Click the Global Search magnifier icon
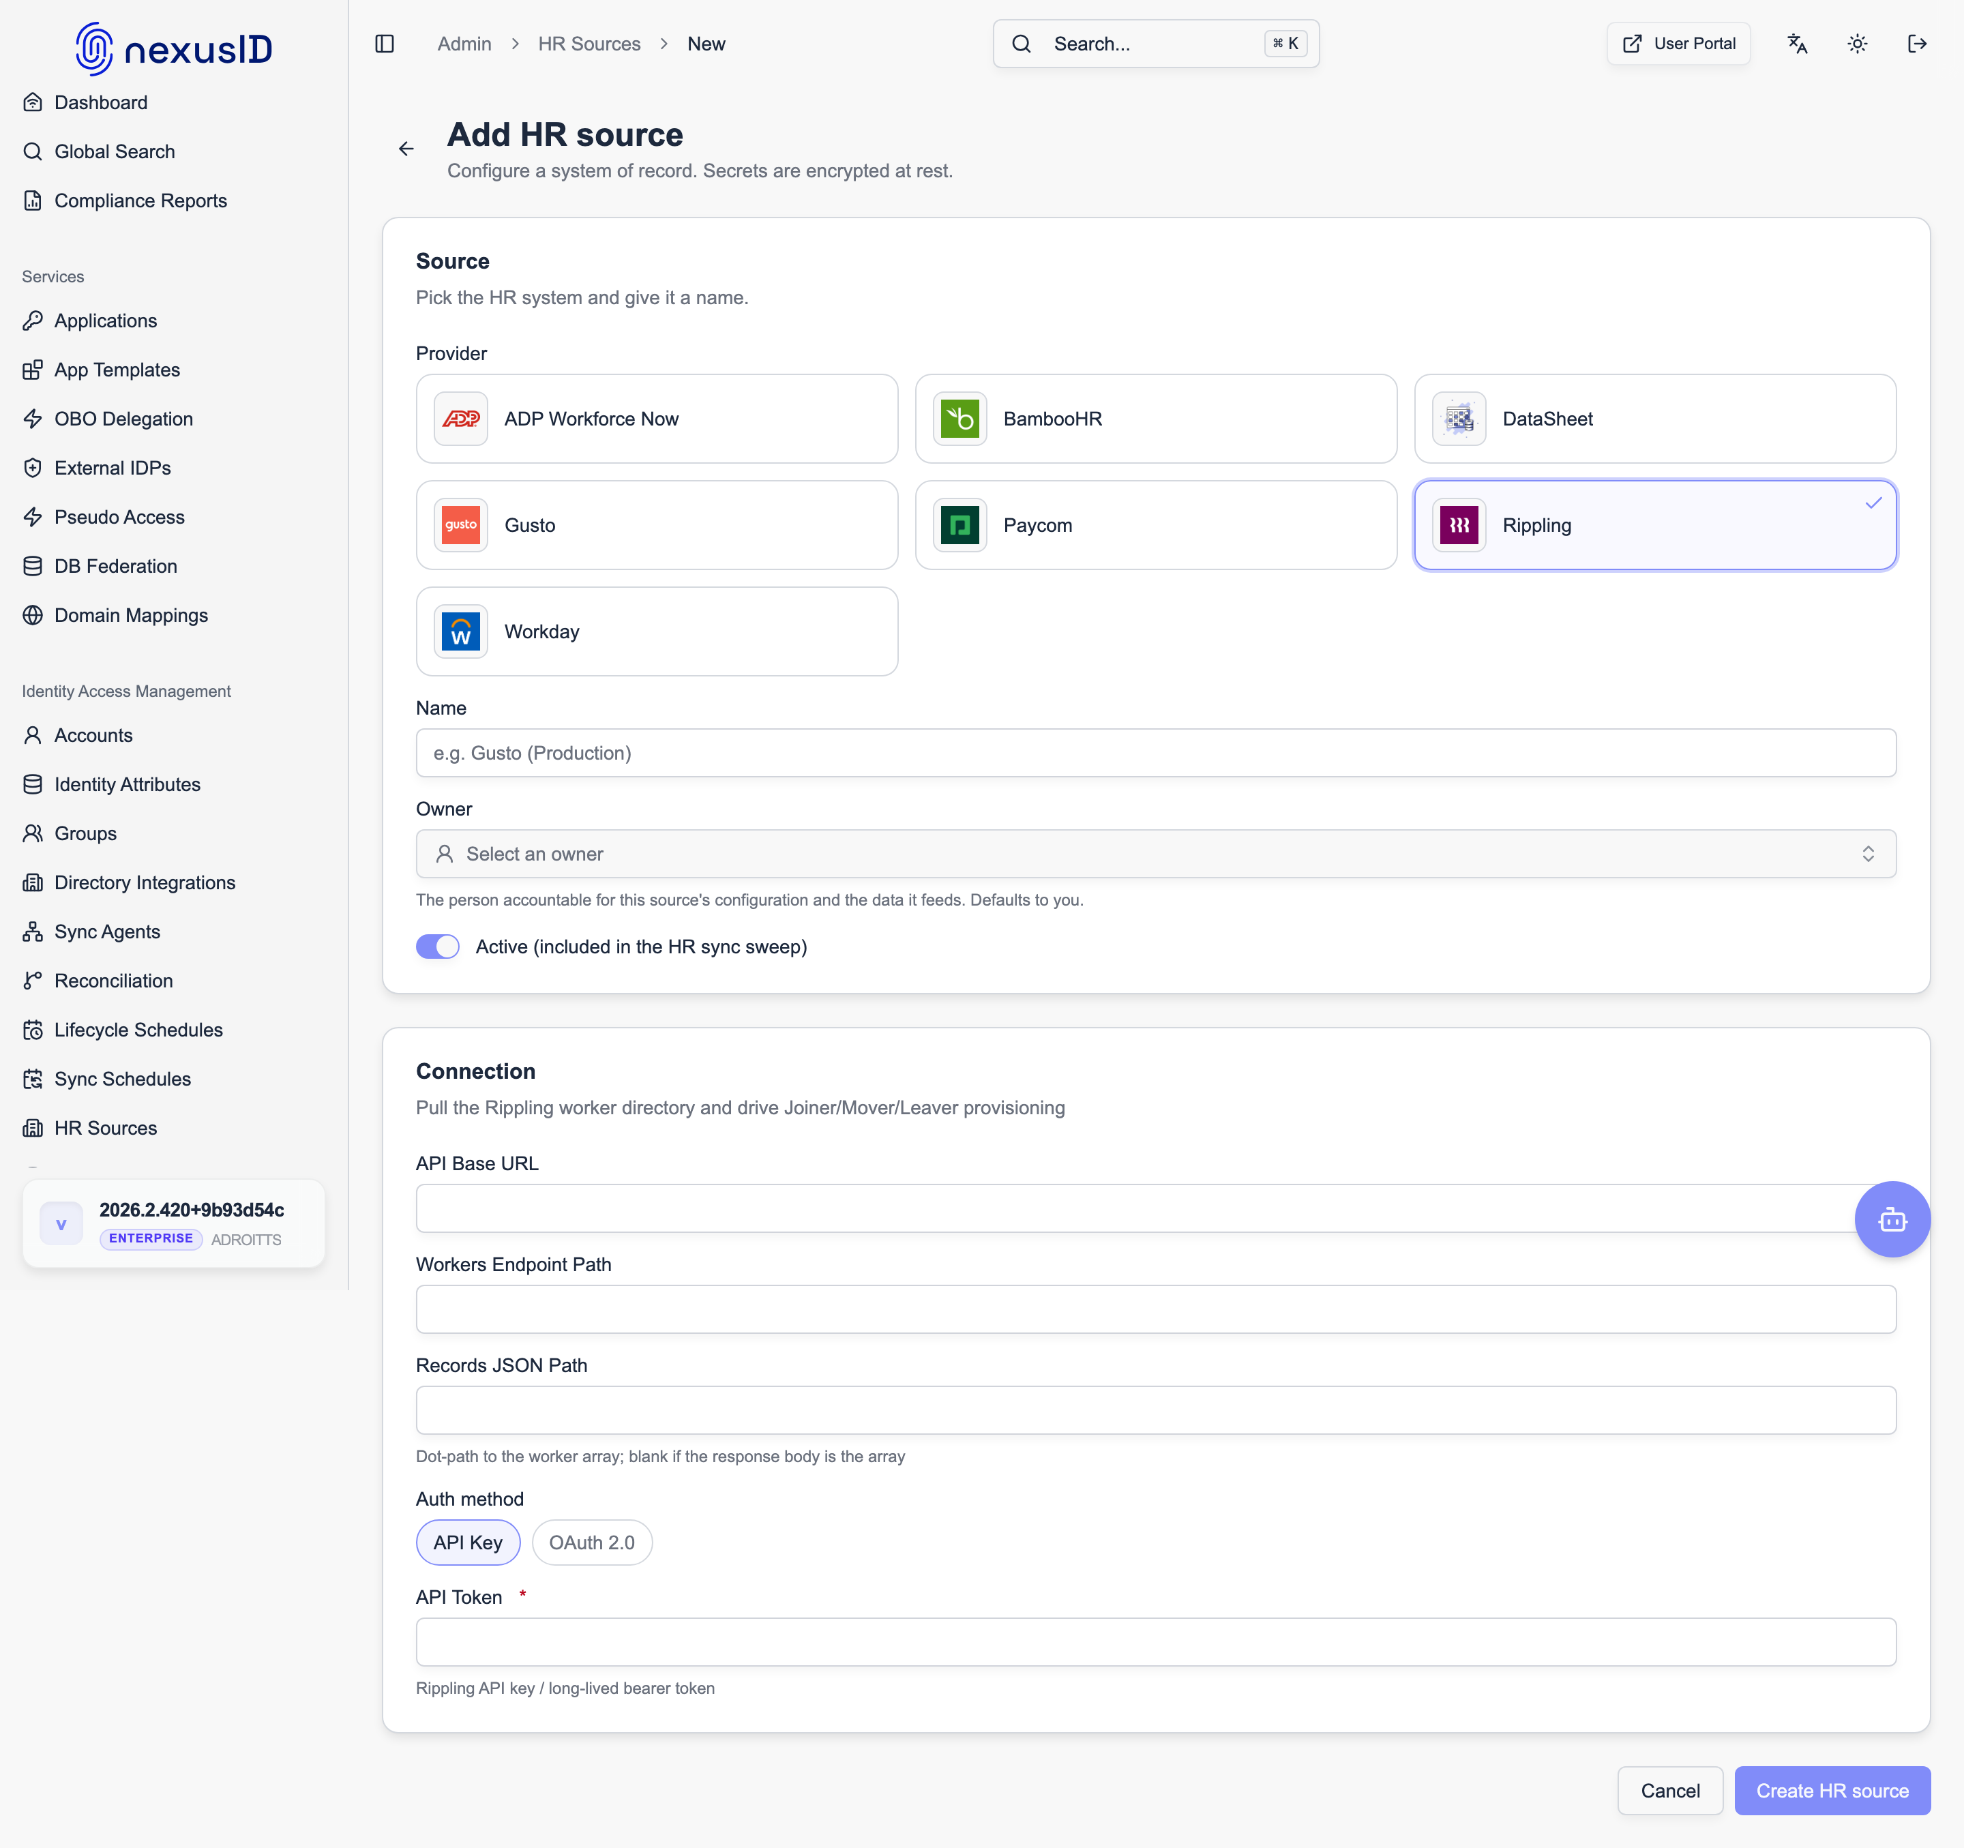 pos(33,151)
